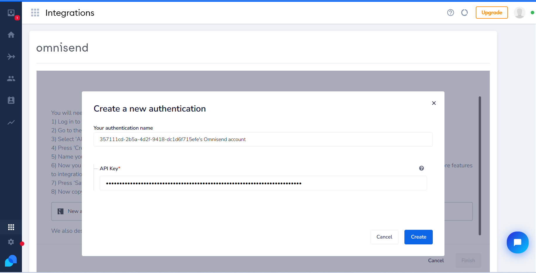Open the people group sidebar icon

coord(11,79)
